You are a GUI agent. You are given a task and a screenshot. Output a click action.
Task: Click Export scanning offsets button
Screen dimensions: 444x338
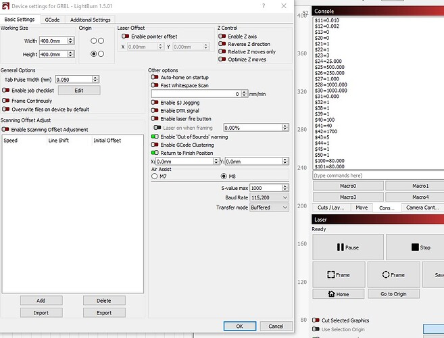[x=104, y=312]
